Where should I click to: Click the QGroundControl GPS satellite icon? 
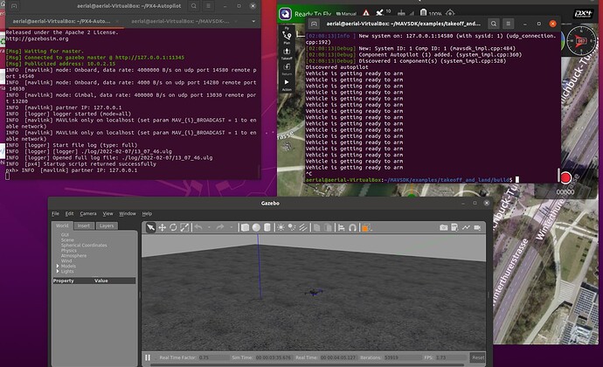379,13
